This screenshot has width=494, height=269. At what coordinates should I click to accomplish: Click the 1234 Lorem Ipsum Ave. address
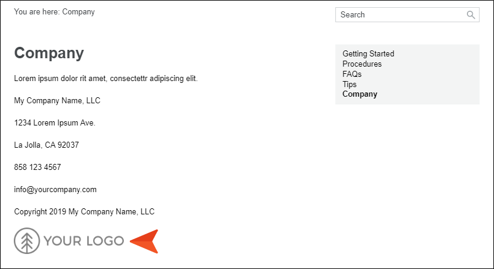point(55,122)
